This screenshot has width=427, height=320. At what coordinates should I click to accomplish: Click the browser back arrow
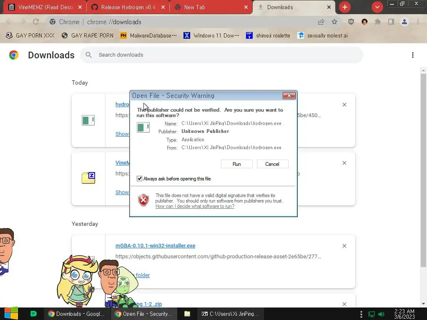click(x=9, y=22)
